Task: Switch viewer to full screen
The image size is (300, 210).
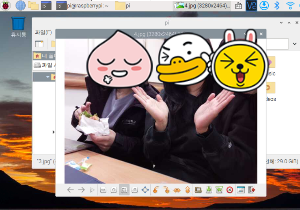Action: [145, 190]
